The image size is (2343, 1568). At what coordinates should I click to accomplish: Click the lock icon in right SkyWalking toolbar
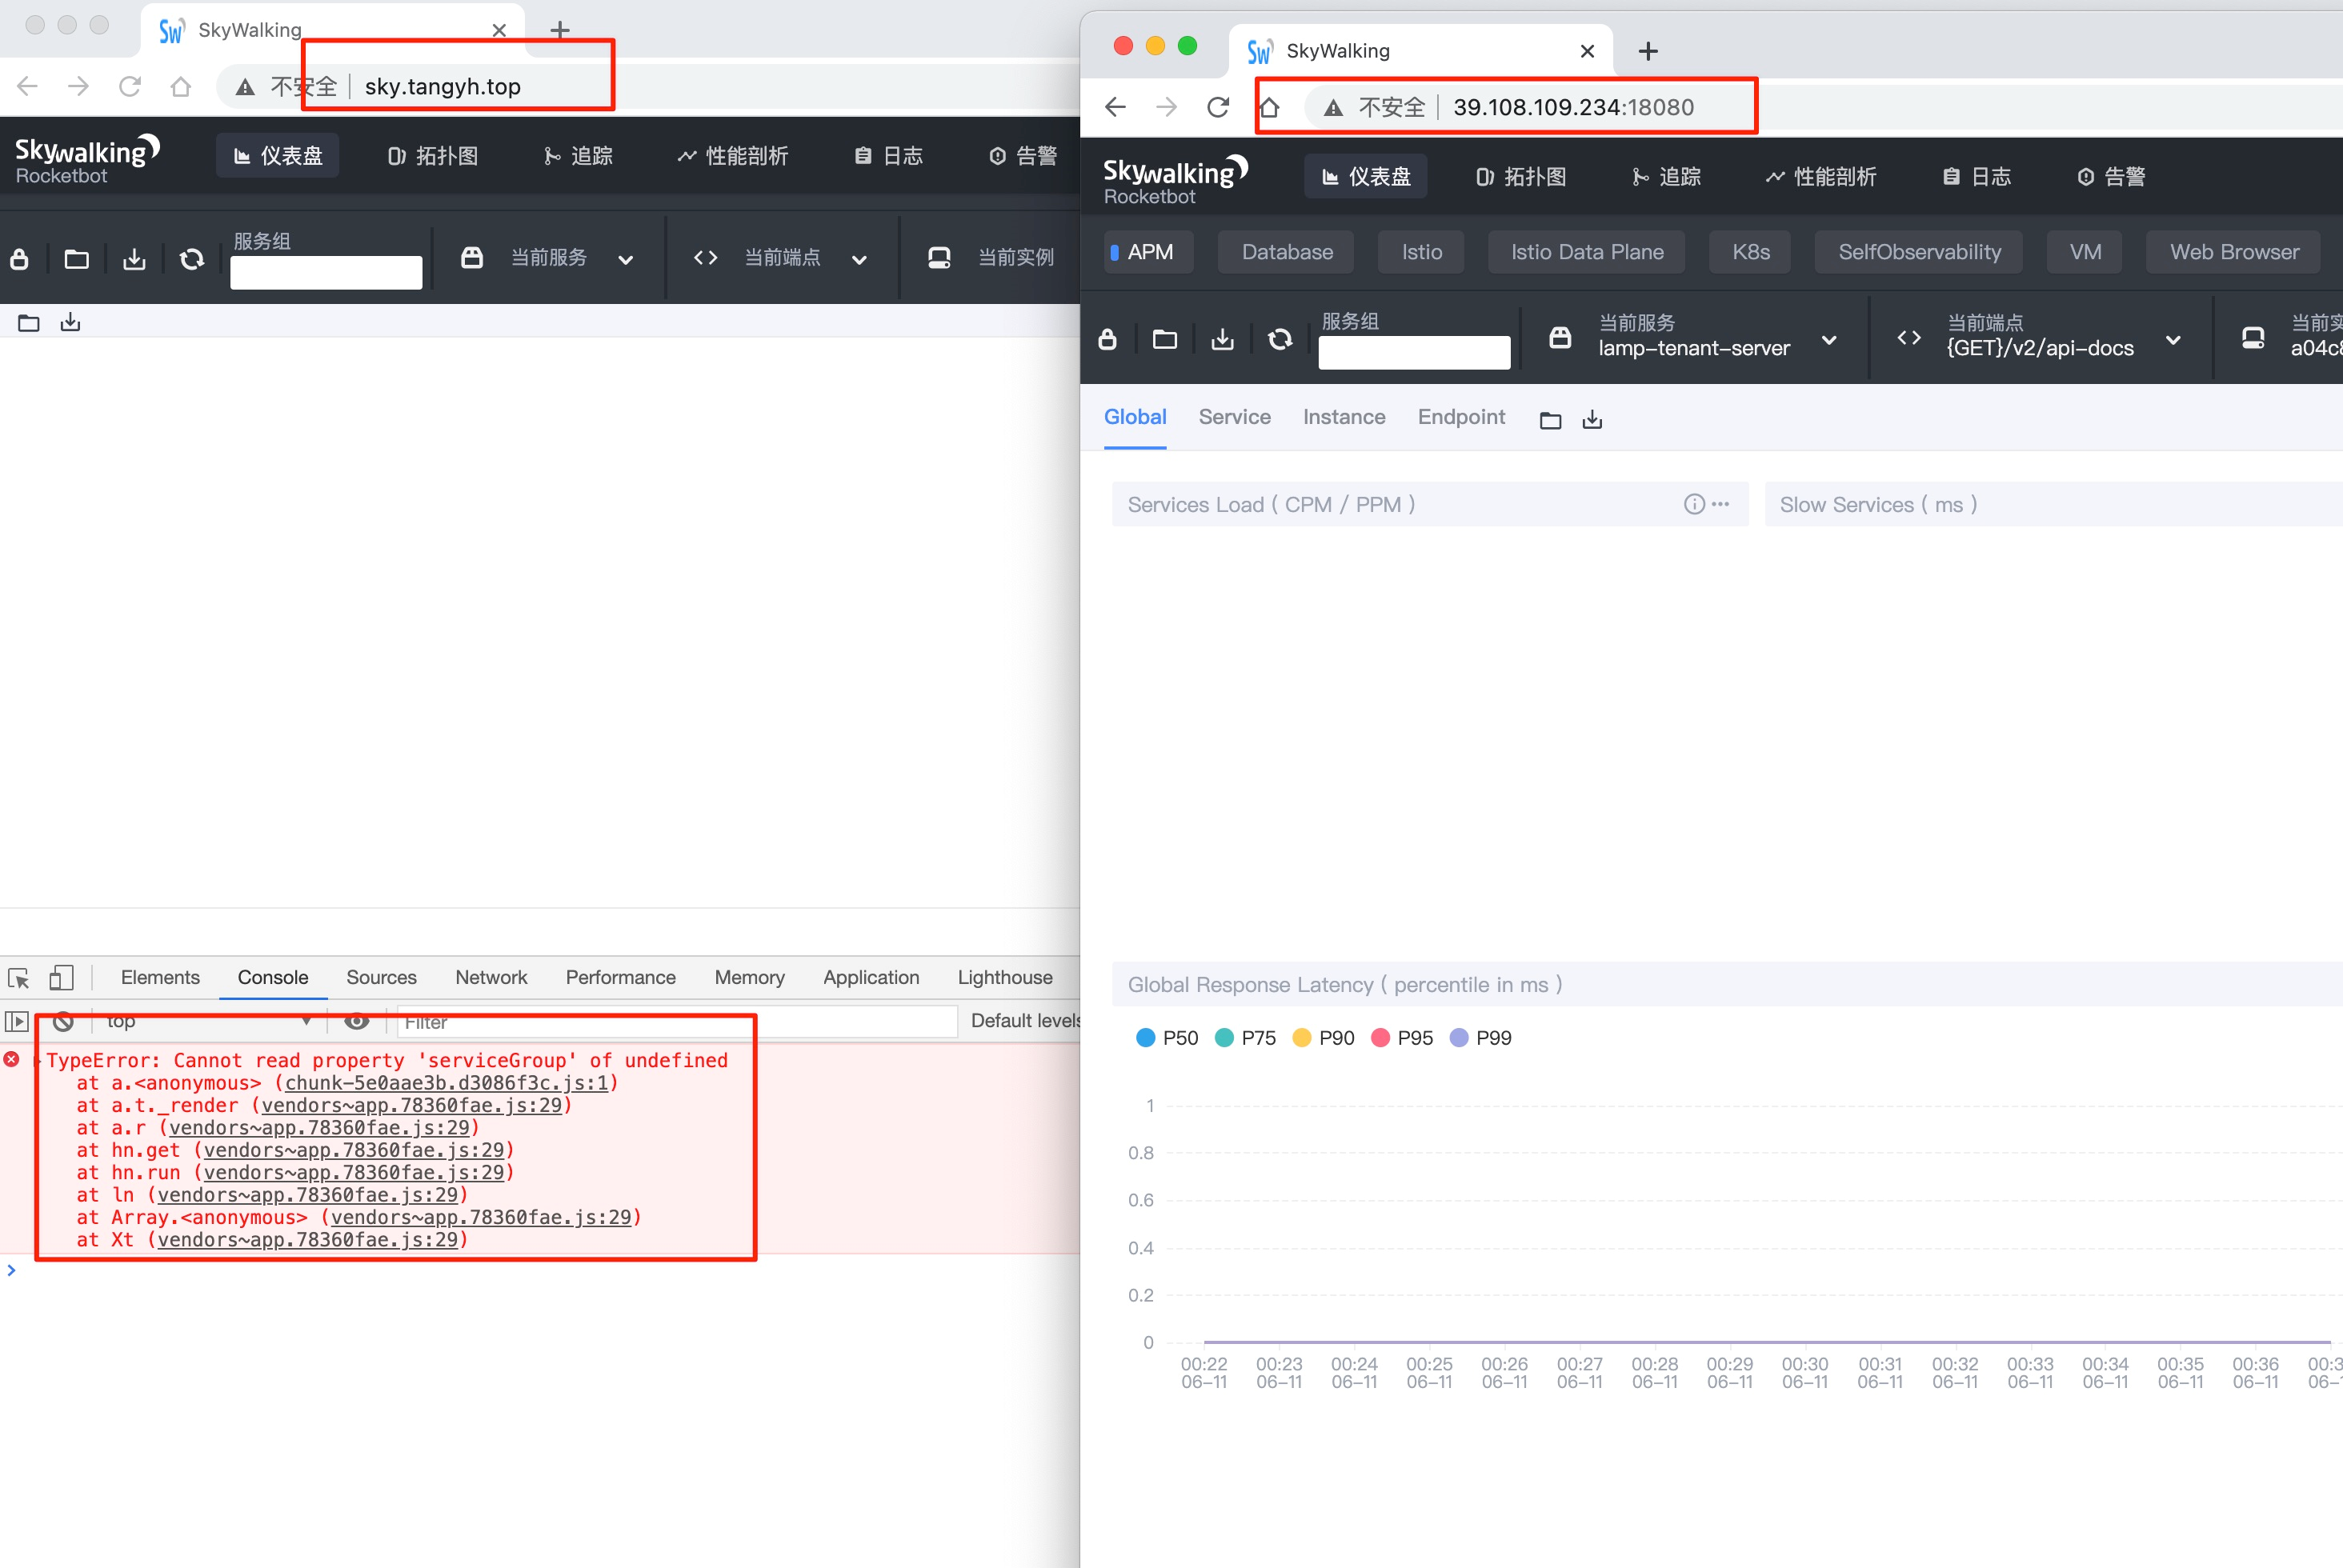pyautogui.click(x=1107, y=339)
